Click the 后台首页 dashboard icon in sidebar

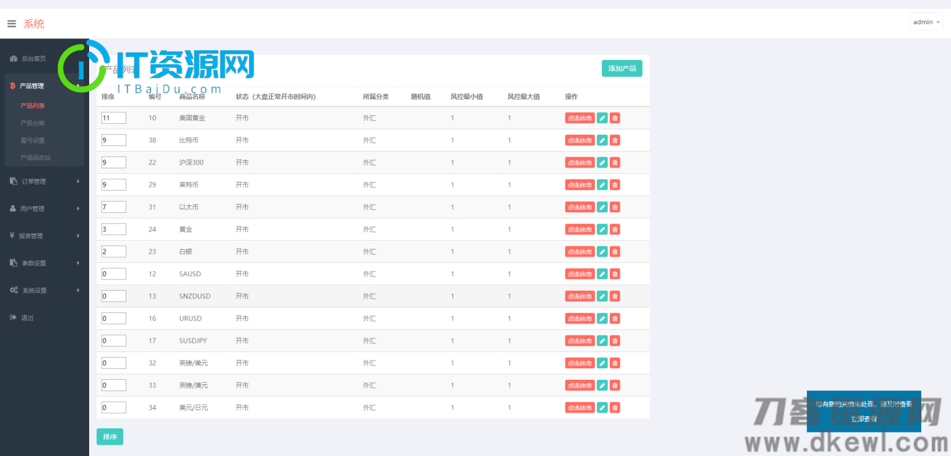[x=14, y=59]
